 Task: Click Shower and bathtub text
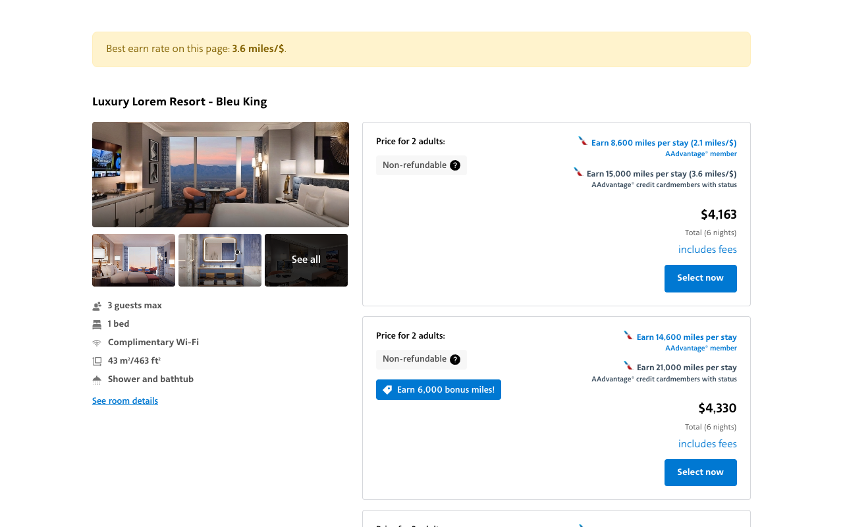[151, 379]
